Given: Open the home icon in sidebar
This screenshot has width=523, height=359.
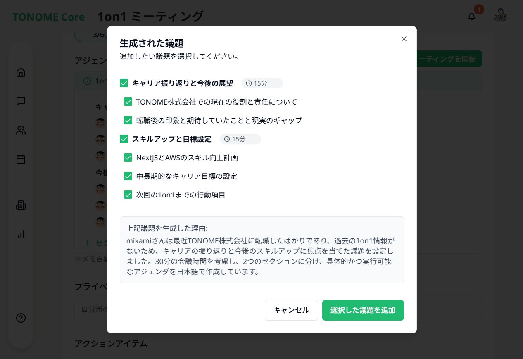Looking at the screenshot, I should pos(21,73).
